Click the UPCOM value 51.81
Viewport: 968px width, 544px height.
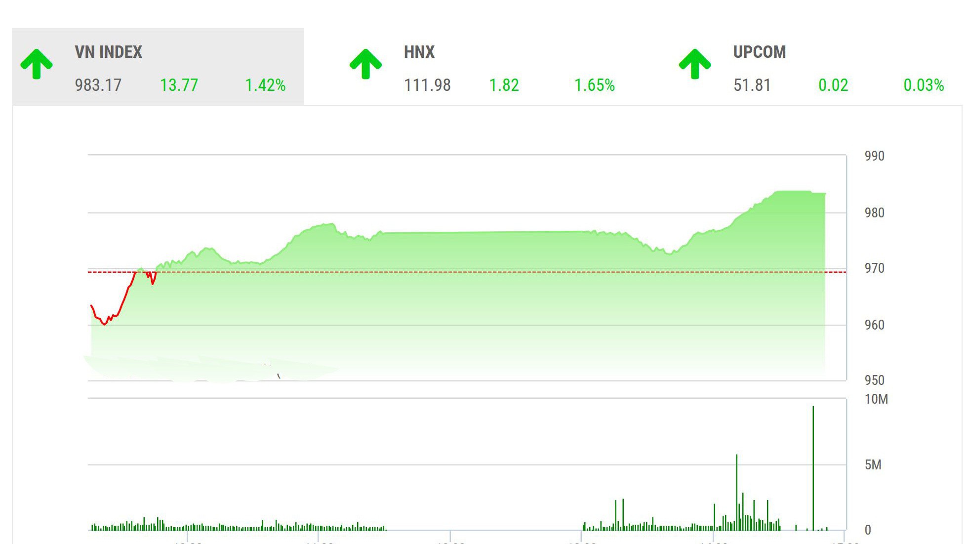tap(752, 85)
